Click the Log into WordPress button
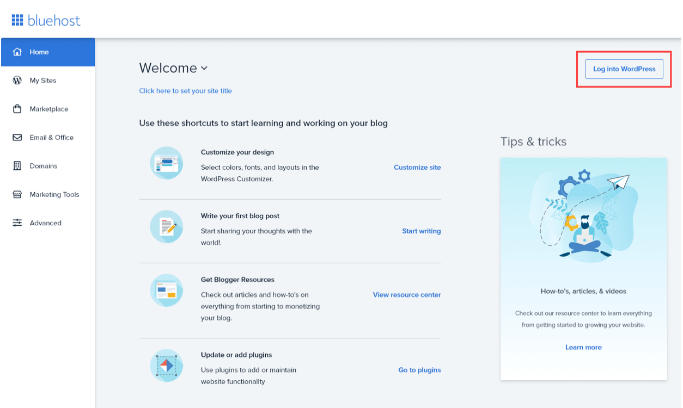Screen dimensions: 683x408 [x=624, y=69]
